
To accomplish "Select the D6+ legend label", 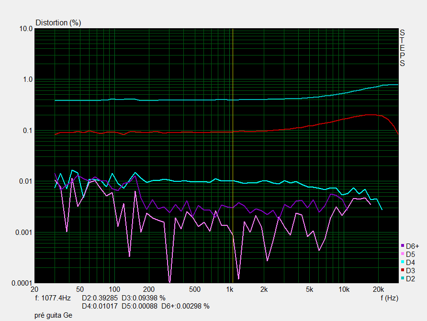I will pyautogui.click(x=412, y=246).
